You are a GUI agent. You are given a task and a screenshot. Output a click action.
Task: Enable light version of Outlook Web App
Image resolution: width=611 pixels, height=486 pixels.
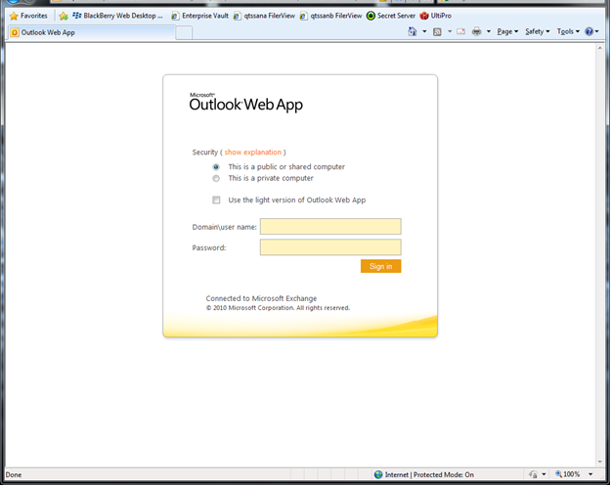tap(216, 199)
